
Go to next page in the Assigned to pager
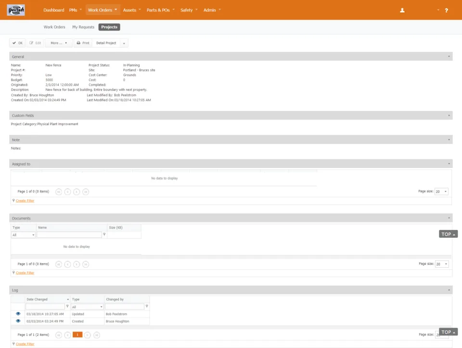(x=77, y=192)
